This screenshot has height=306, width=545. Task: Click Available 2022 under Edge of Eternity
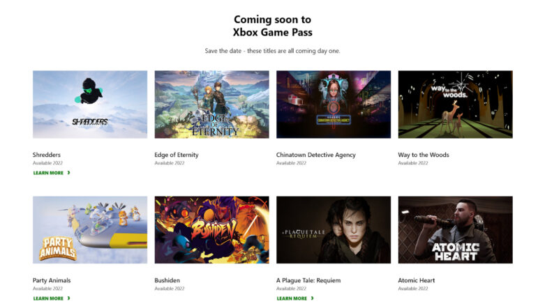tap(170, 163)
